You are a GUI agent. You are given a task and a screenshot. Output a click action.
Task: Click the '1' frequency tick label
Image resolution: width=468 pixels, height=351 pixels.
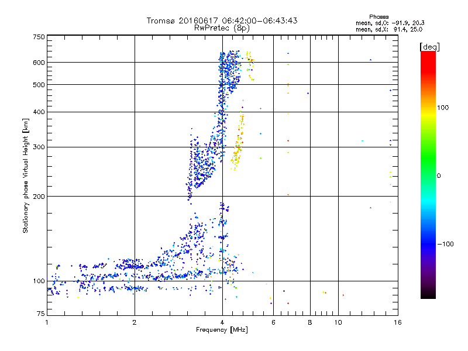click(x=47, y=322)
